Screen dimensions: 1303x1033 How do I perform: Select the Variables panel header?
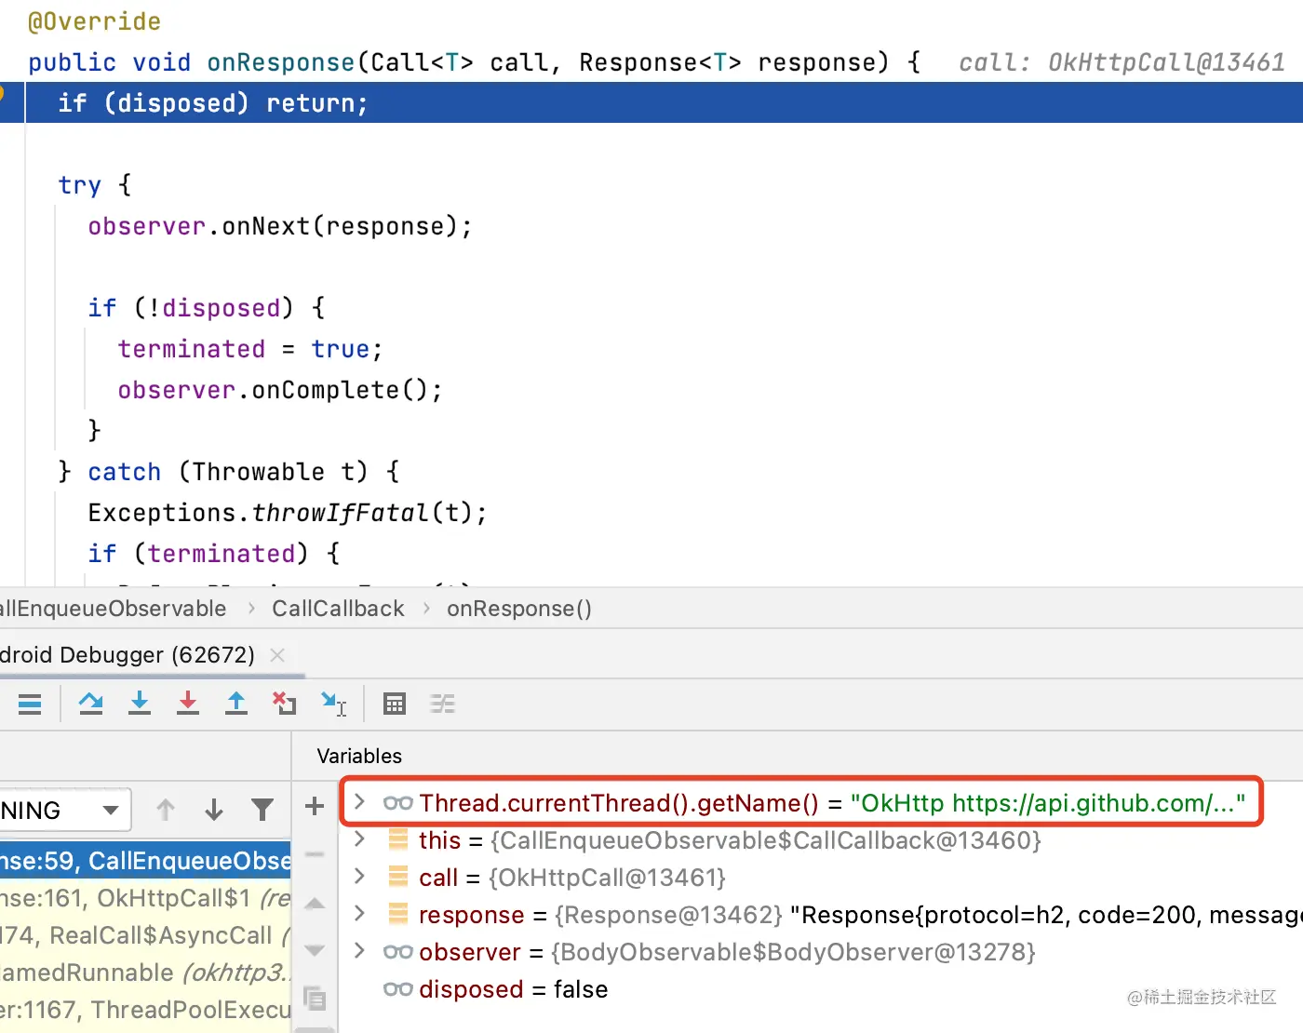(359, 756)
